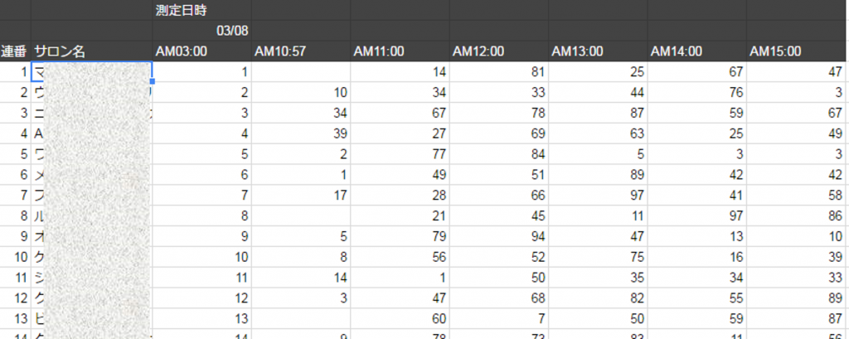849x339 pixels.
Task: Click the empty AM10:57 cell in row 8
Action: click(300, 215)
